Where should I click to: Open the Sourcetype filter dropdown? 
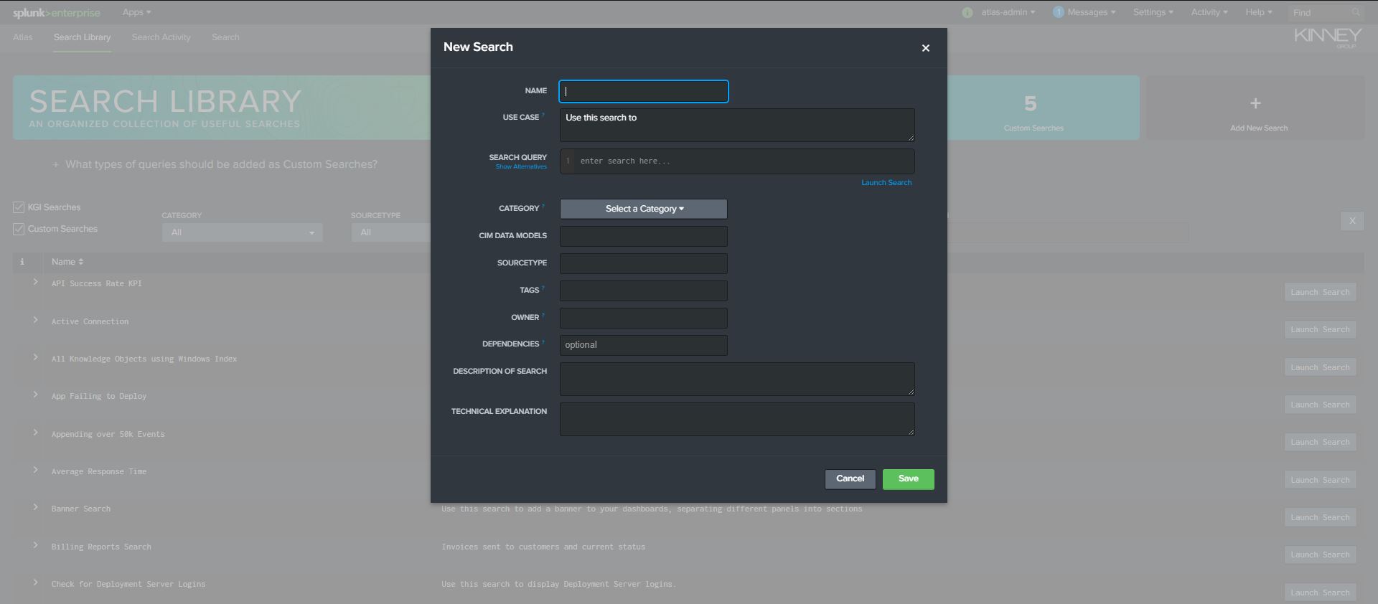390,232
